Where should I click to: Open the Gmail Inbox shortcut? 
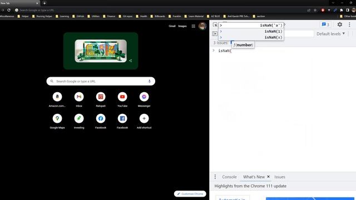coord(79,99)
